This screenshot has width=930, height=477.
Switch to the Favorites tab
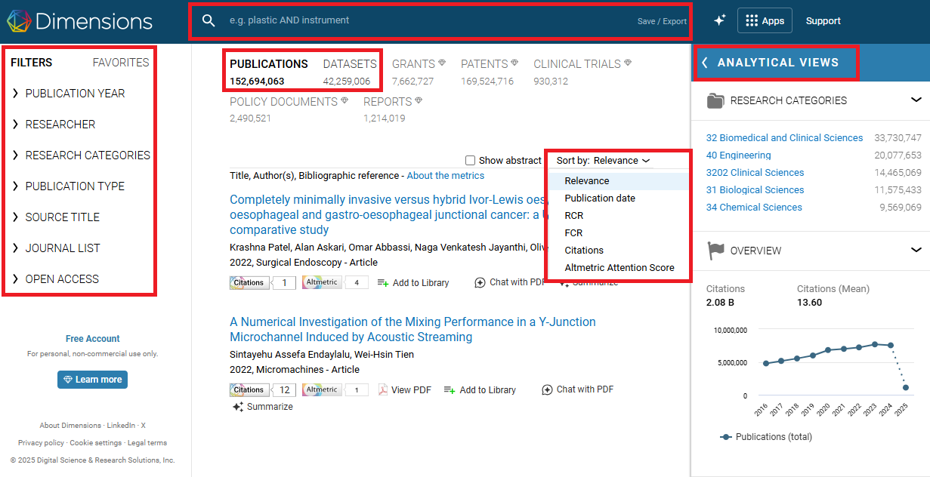pyautogui.click(x=121, y=63)
